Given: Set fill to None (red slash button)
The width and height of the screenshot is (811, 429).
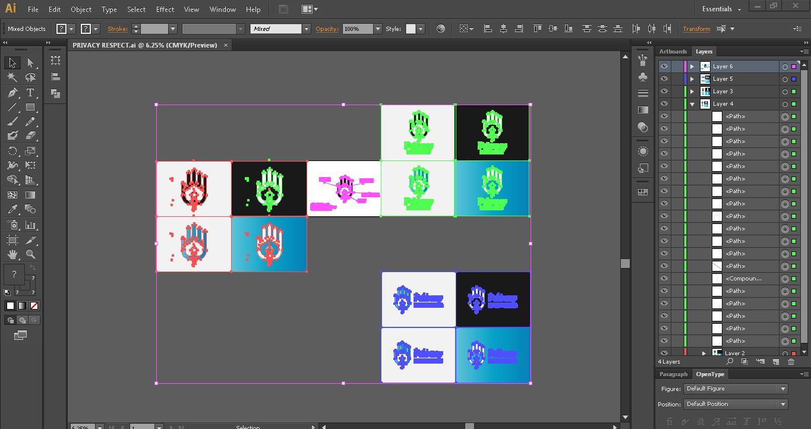Looking at the screenshot, I should (x=34, y=306).
